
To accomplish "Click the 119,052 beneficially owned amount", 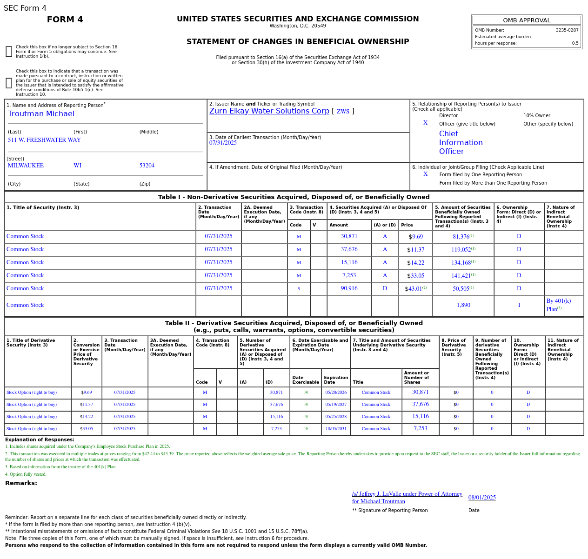I will [461, 250].
